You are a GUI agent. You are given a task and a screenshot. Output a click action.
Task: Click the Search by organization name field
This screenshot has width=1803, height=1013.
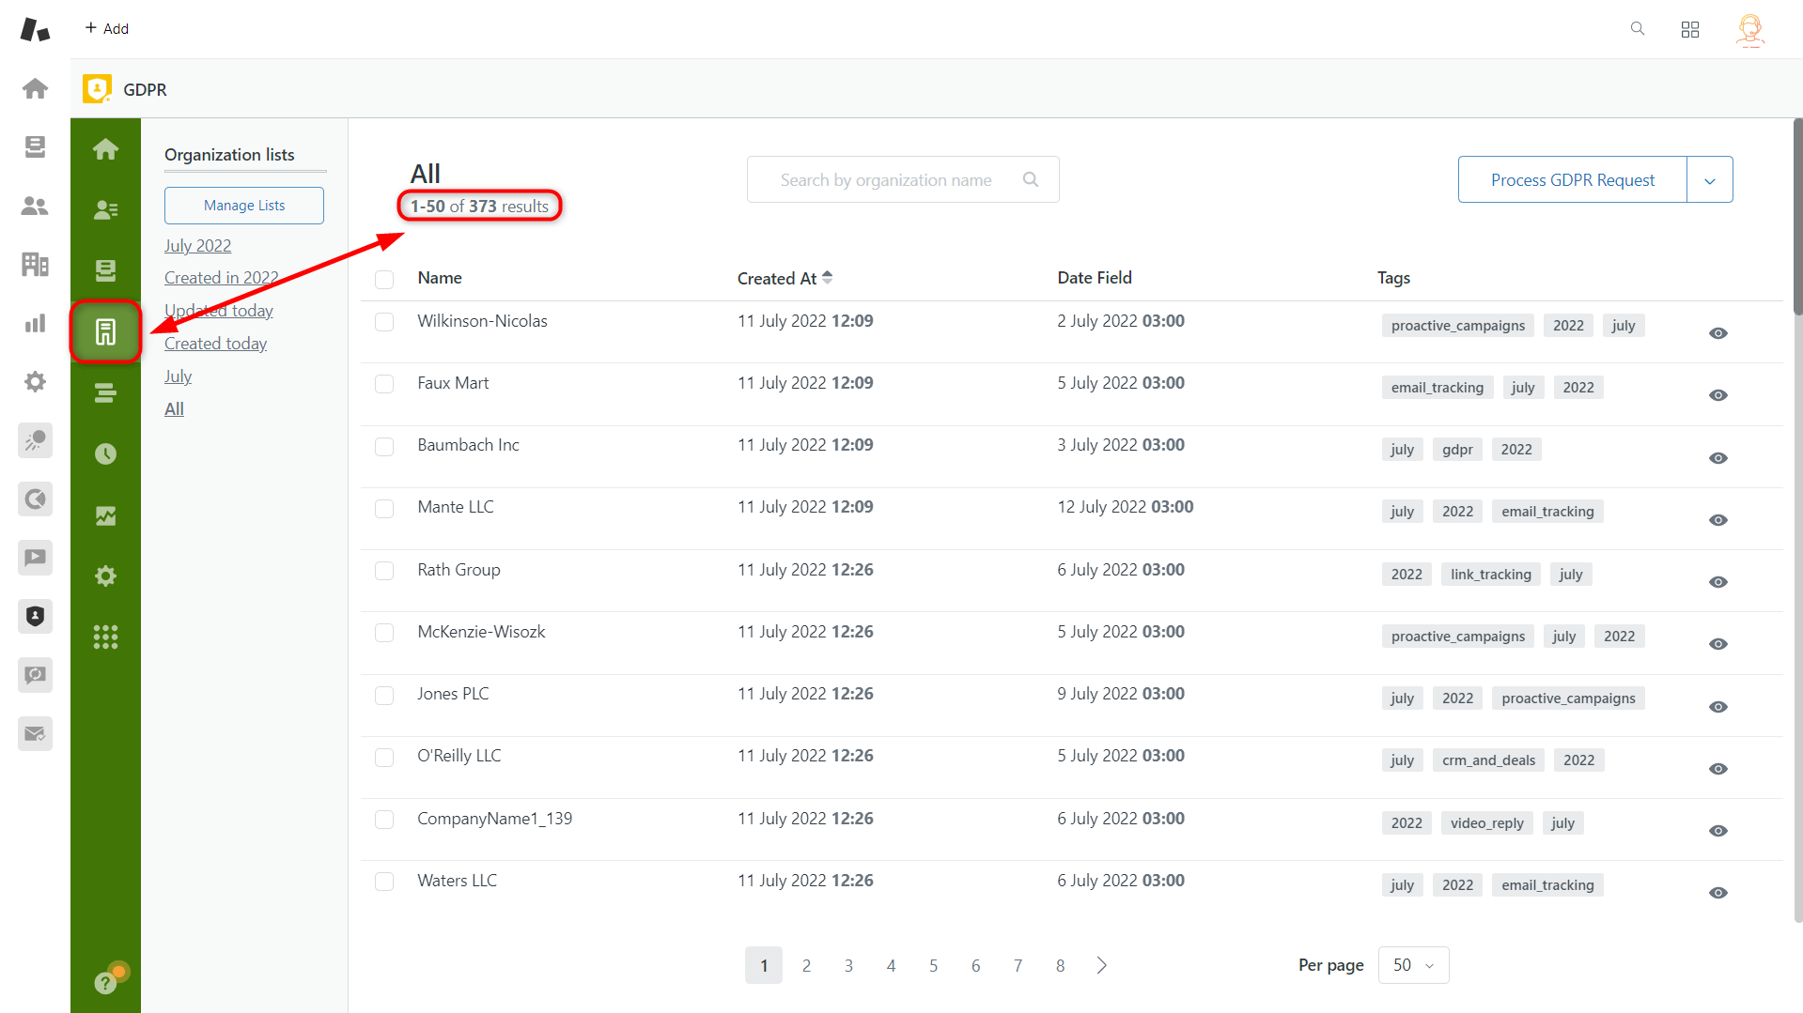[903, 179]
